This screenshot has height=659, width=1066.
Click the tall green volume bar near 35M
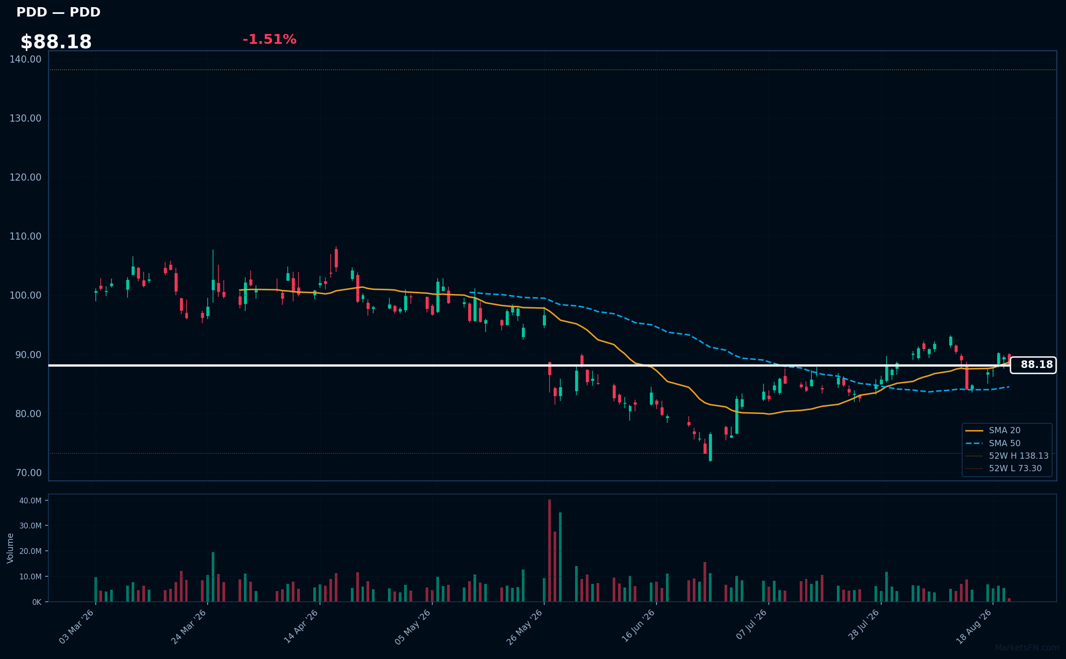[560, 557]
